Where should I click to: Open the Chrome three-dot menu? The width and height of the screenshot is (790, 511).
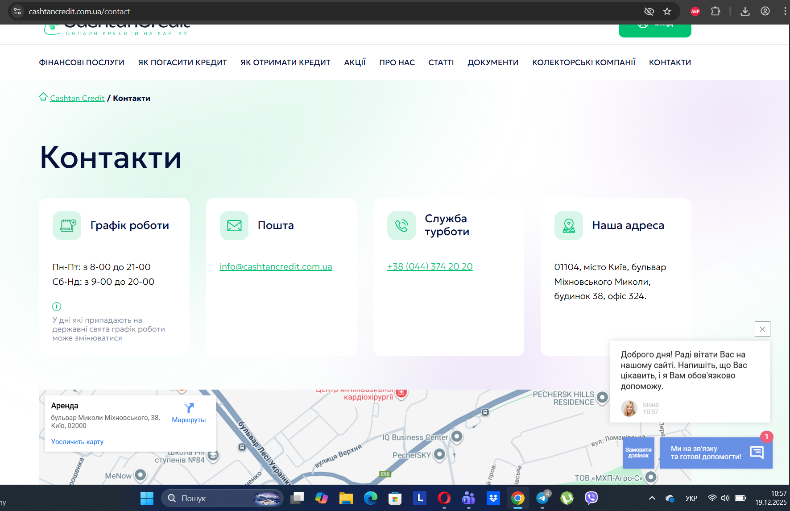pyautogui.click(x=785, y=11)
